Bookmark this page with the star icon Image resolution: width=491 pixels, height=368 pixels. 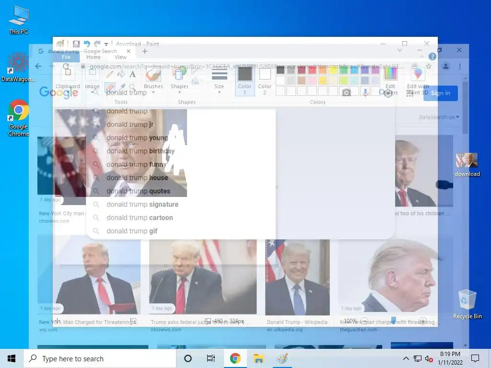click(429, 66)
